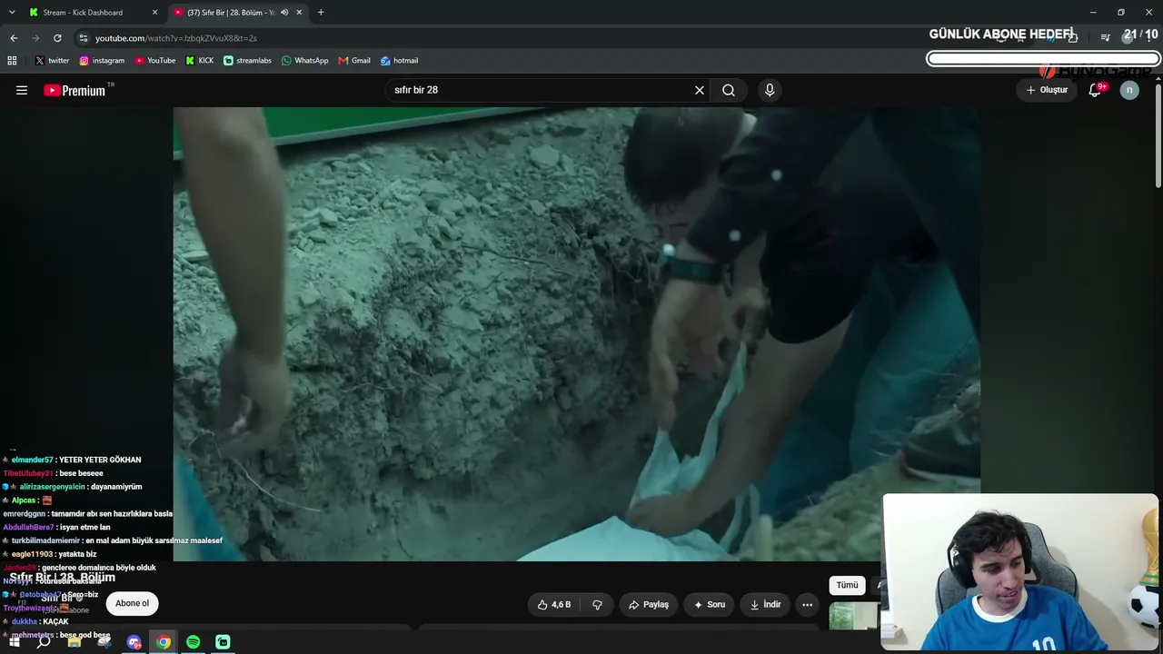1163x654 pixels.
Task: Open the YouTube bookmark
Action: 155,61
